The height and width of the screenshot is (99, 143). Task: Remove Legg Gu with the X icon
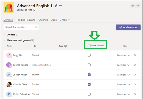pos(135,55)
